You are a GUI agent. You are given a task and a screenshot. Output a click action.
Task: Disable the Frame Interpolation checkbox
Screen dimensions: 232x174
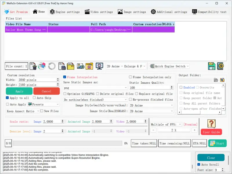(65, 77)
